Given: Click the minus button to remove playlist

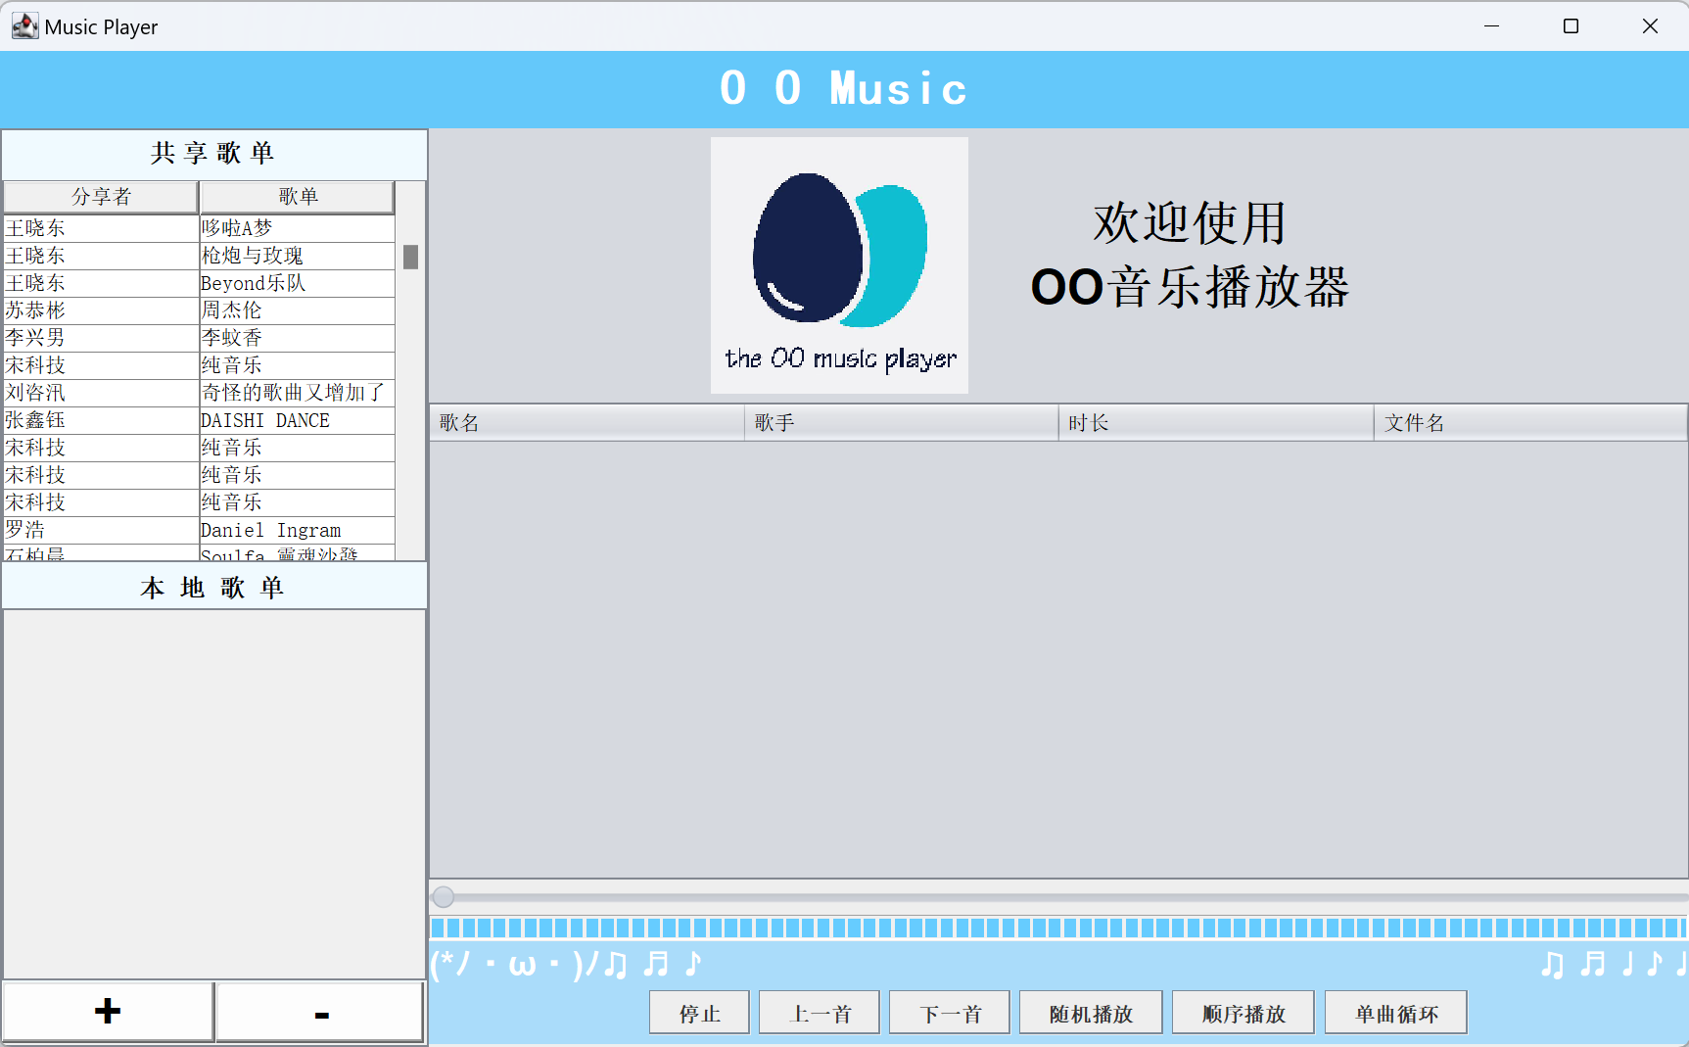Looking at the screenshot, I should (x=320, y=1012).
